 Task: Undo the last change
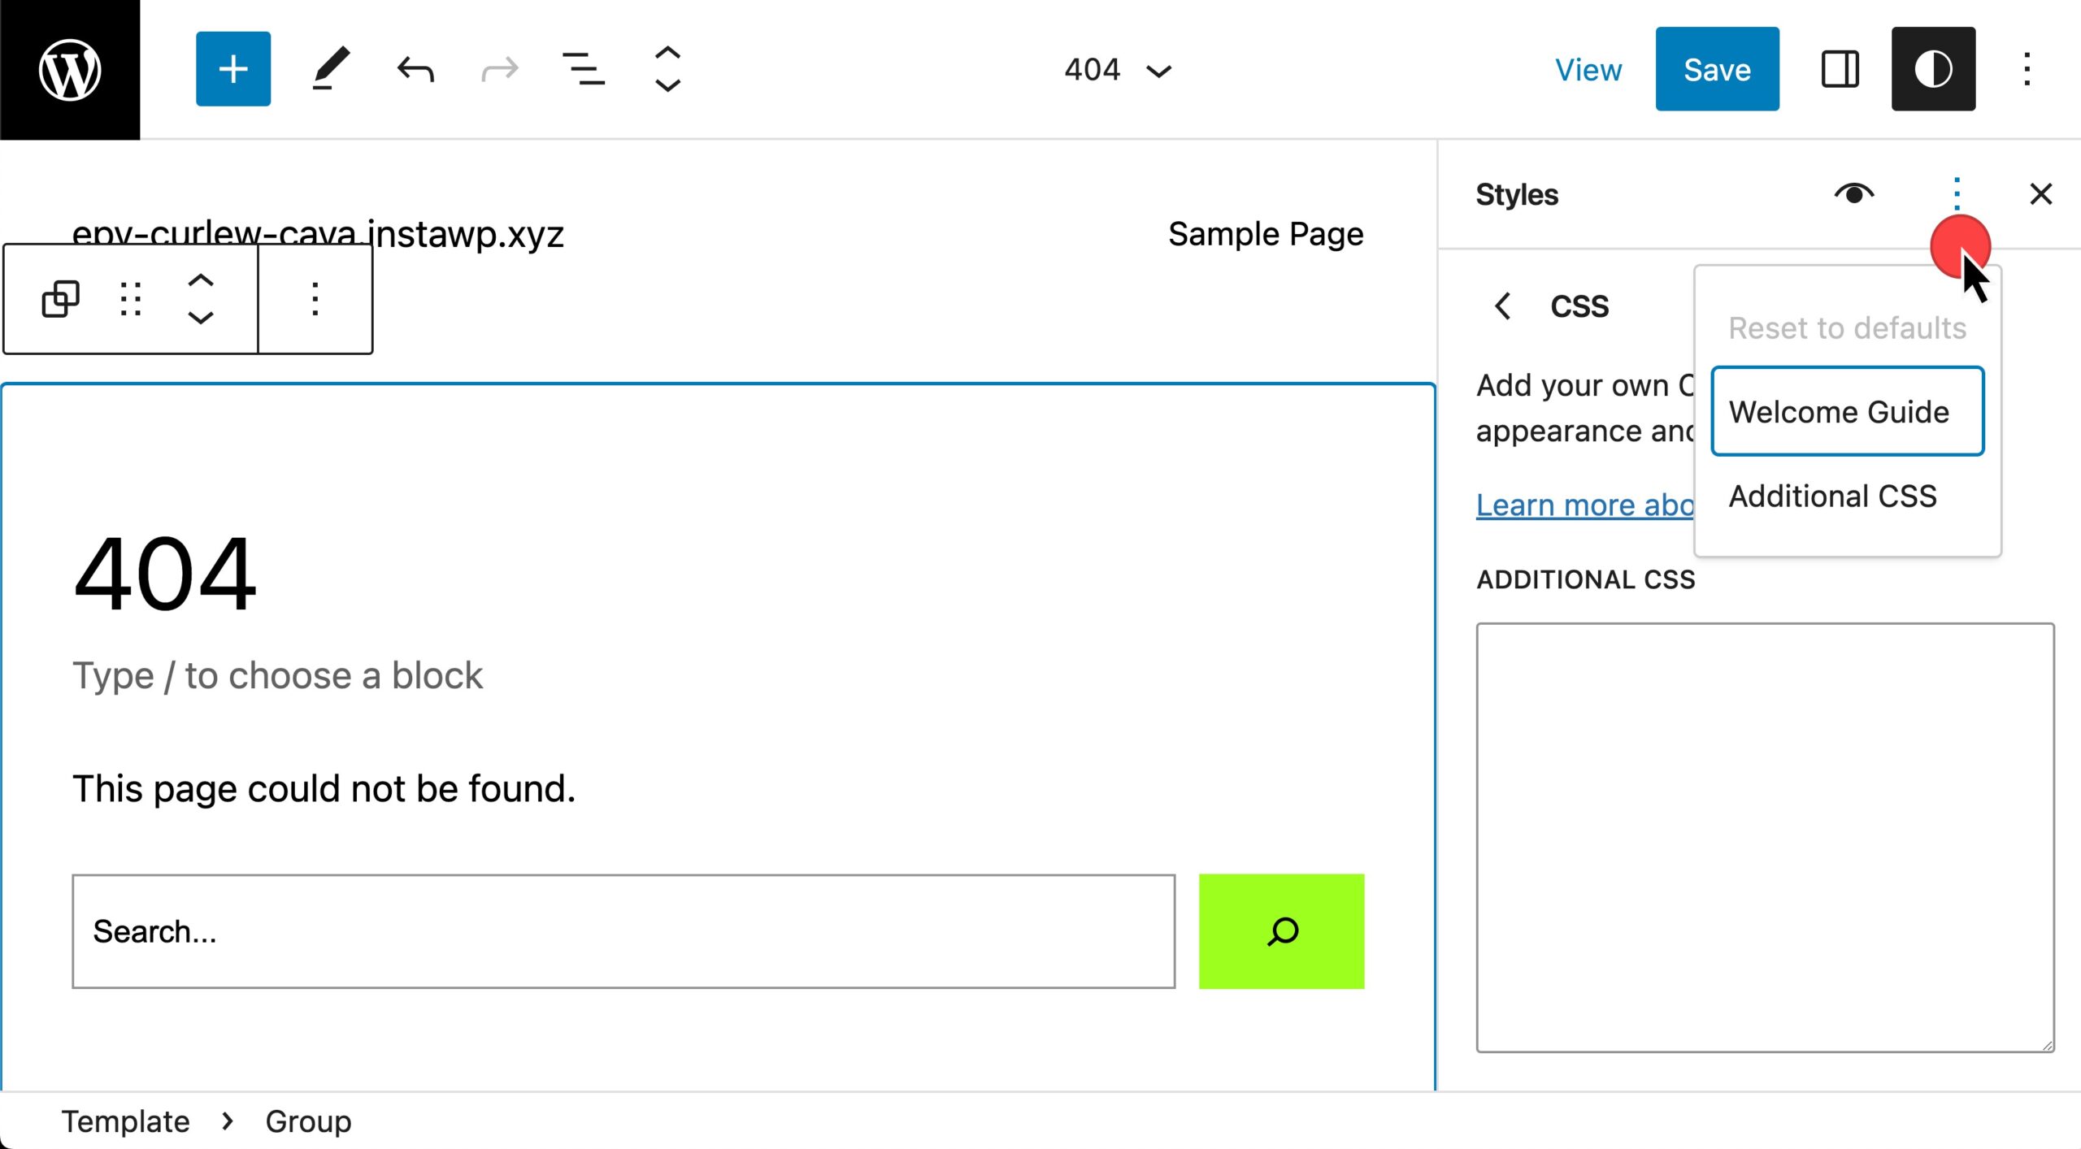click(415, 70)
